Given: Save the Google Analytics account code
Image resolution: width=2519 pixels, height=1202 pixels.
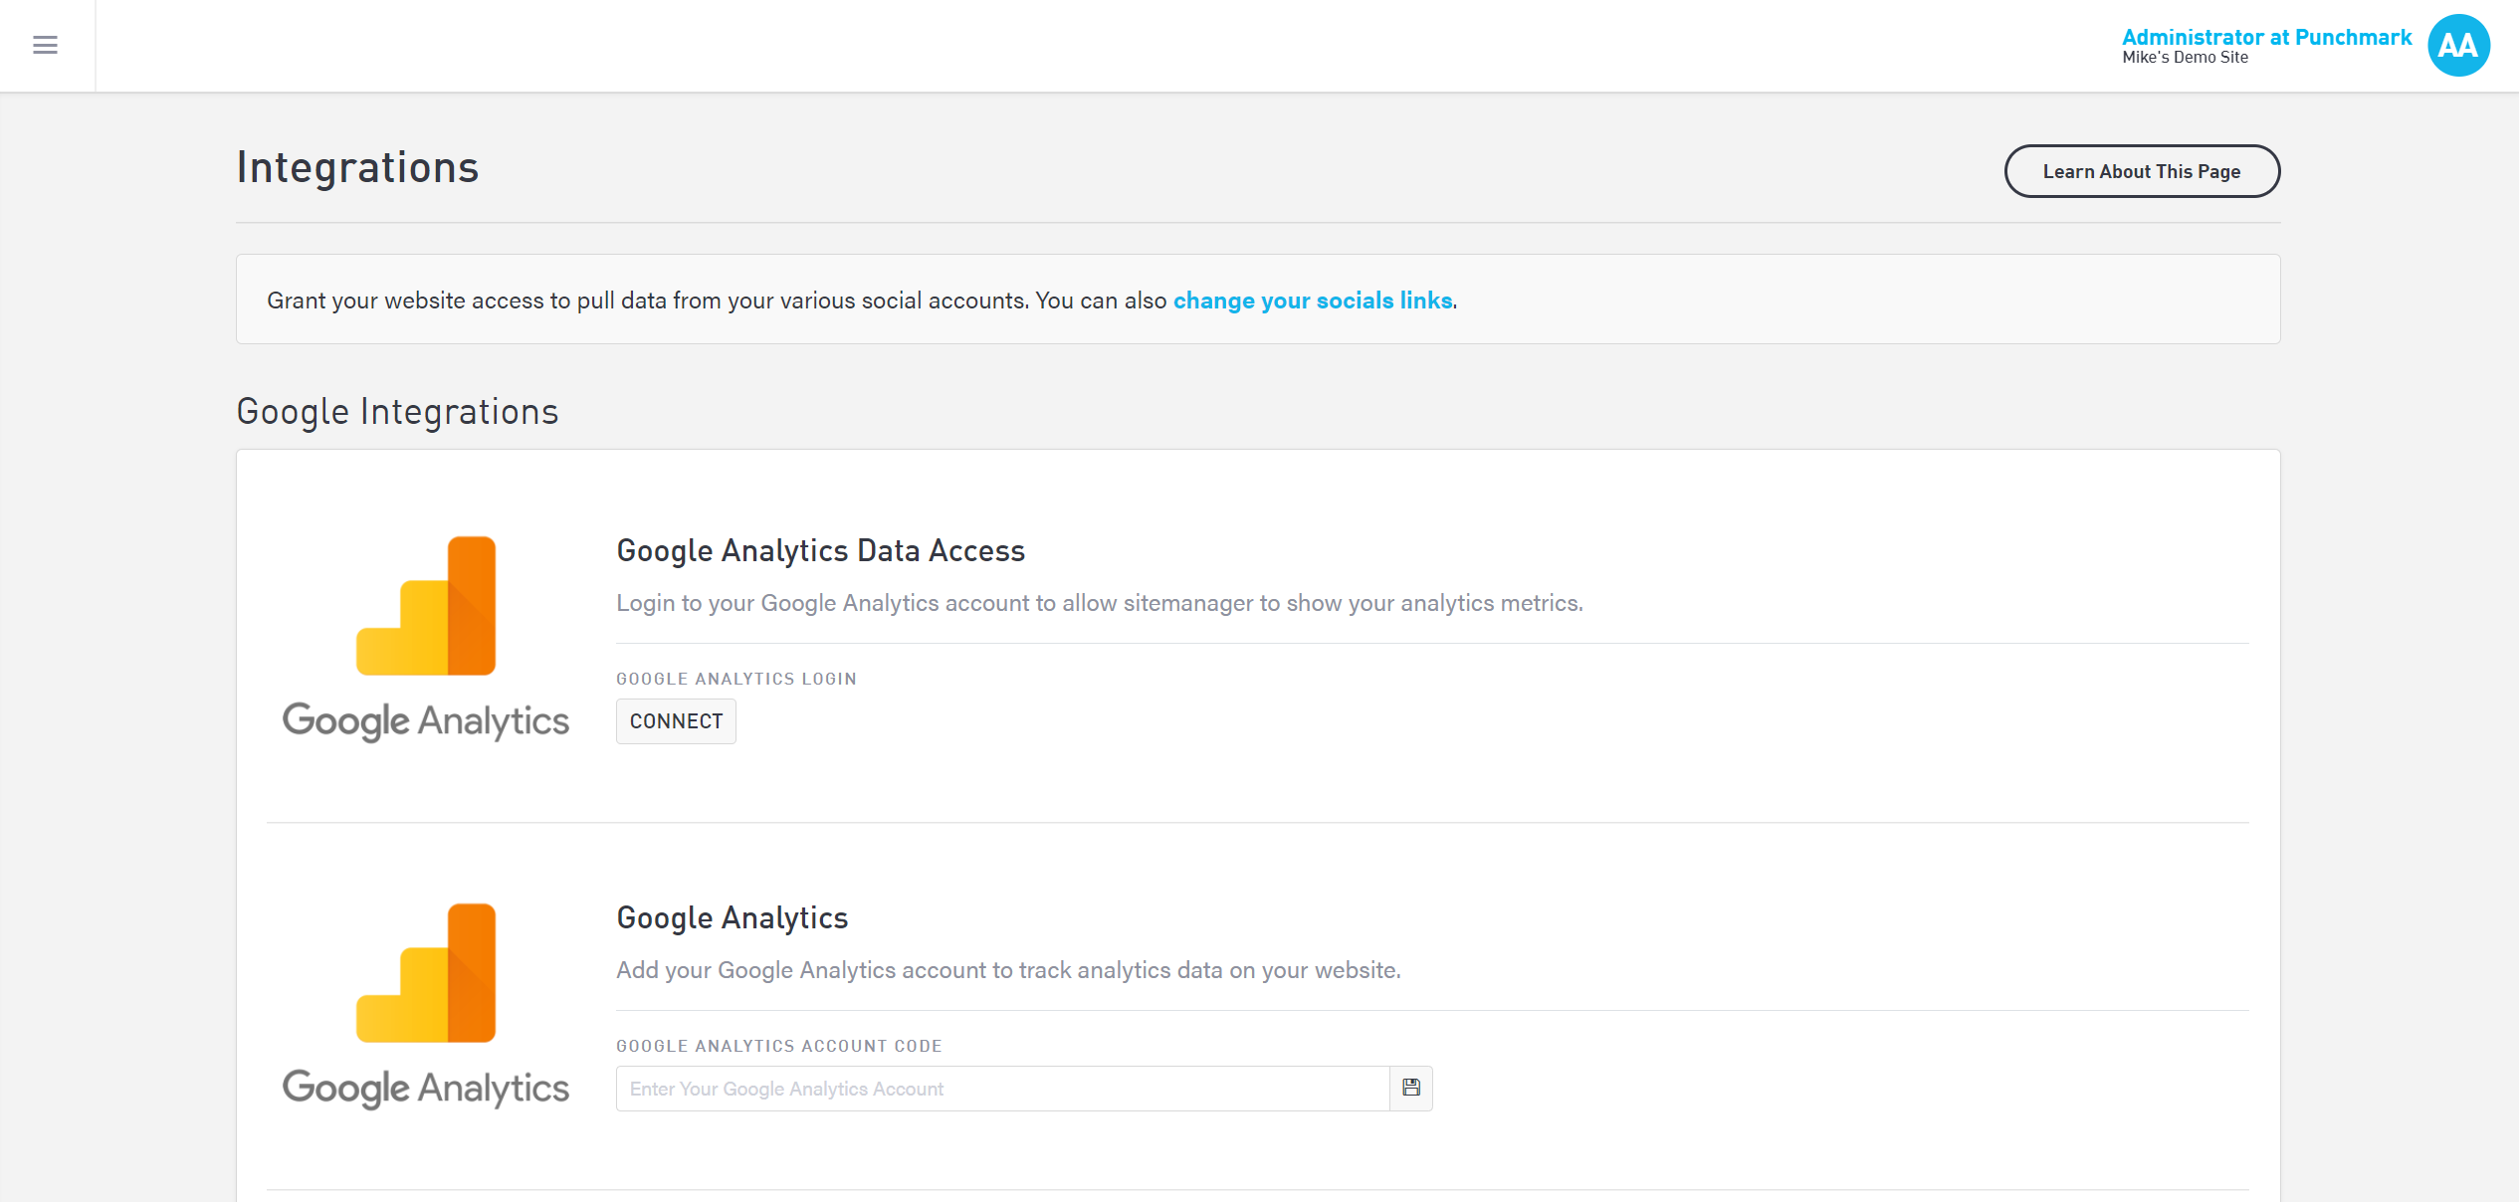Looking at the screenshot, I should point(1410,1088).
